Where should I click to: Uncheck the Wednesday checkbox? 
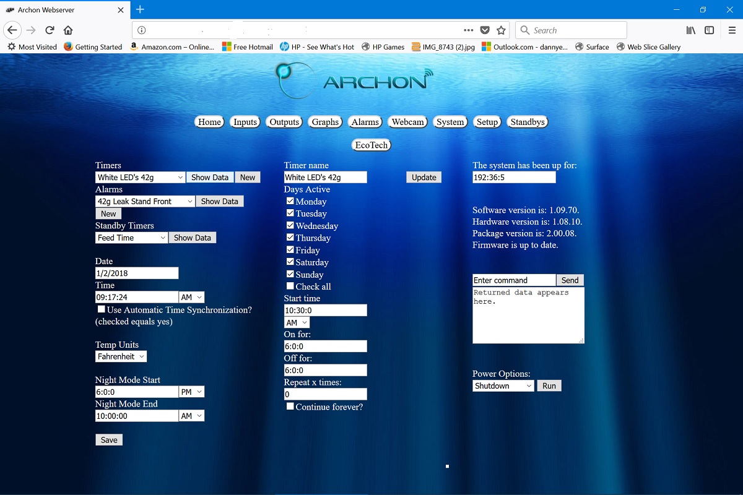click(290, 225)
